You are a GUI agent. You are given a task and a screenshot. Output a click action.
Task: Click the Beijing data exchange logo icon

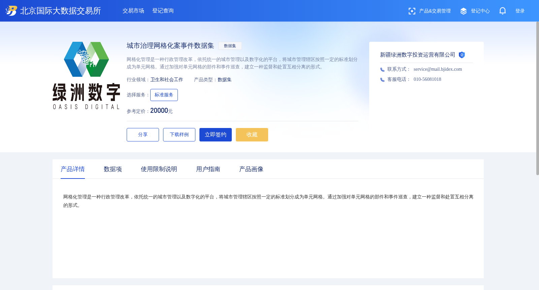point(11,11)
